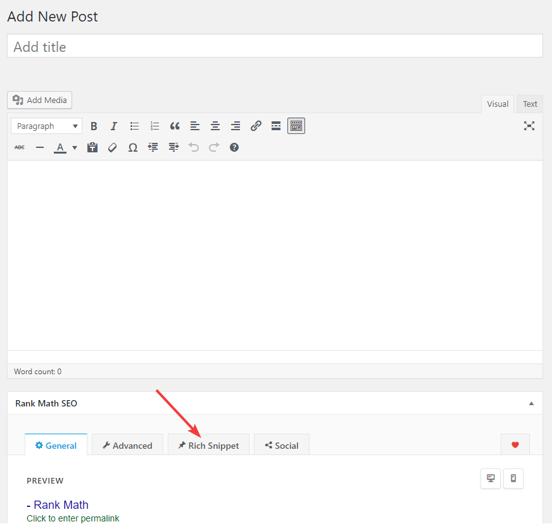
Task: Insert a blockquote
Action: coord(175,126)
